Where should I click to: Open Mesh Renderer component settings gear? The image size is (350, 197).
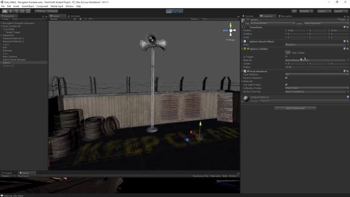pos(348,71)
